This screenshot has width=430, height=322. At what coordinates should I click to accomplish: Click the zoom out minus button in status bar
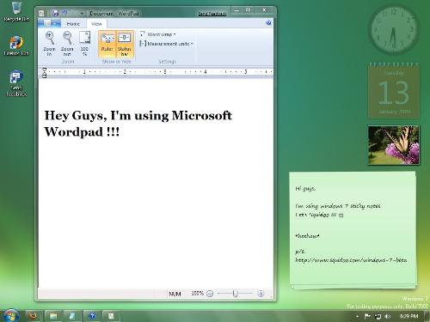pos(210,294)
